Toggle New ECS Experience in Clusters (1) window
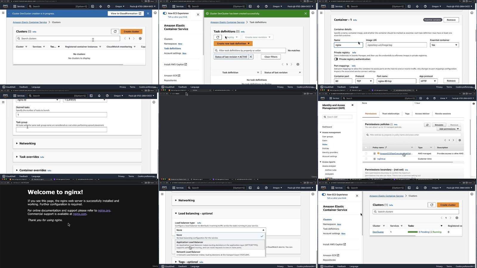 [324, 195]
